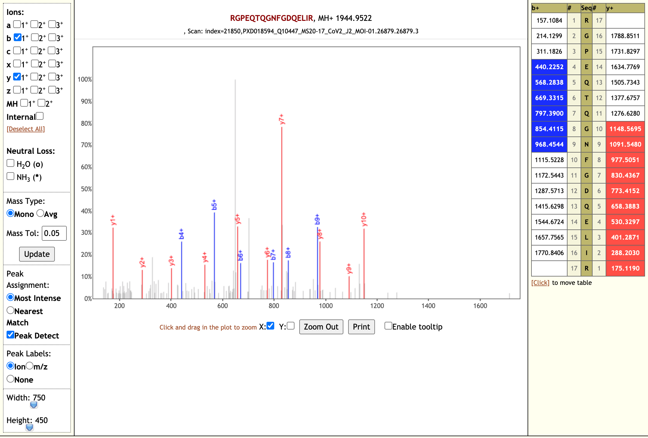Click the b5+ peak label

click(214, 205)
